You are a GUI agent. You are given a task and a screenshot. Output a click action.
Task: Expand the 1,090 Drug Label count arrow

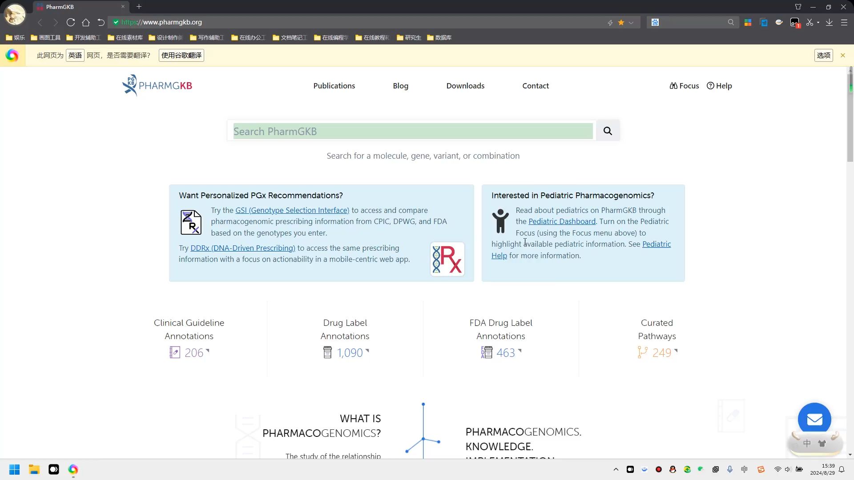pos(367,351)
